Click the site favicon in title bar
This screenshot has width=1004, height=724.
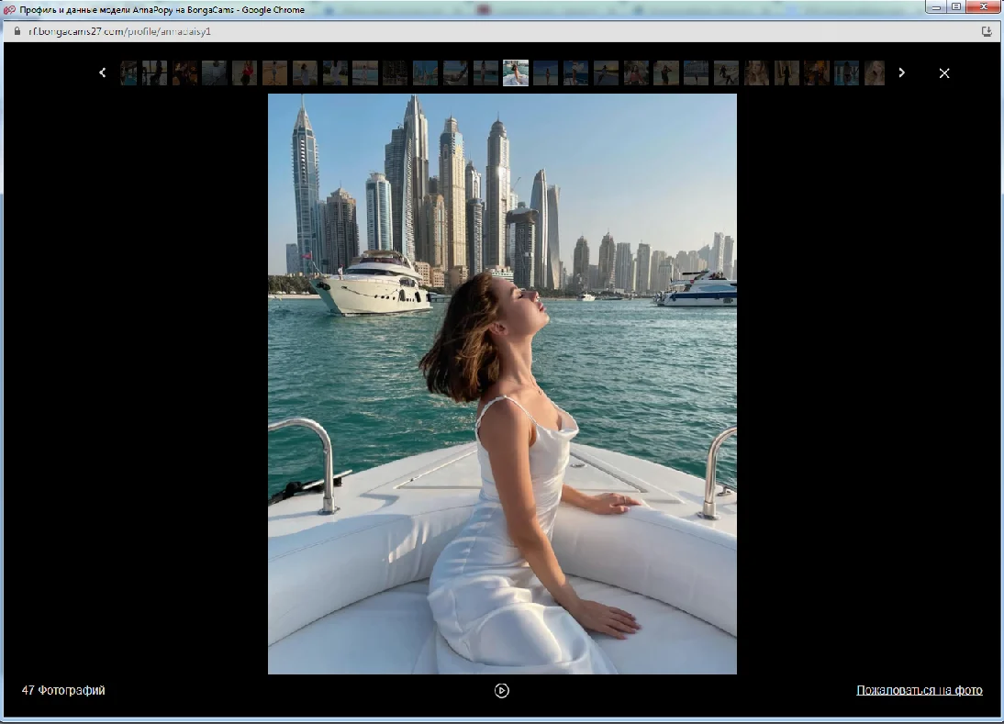tap(10, 9)
